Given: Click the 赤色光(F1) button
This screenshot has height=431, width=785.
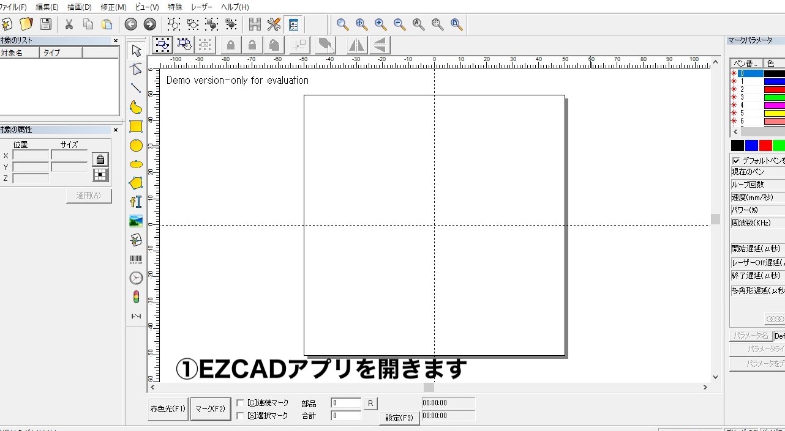Looking at the screenshot, I should 168,409.
